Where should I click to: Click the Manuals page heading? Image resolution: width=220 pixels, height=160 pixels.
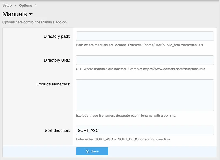(x=15, y=14)
